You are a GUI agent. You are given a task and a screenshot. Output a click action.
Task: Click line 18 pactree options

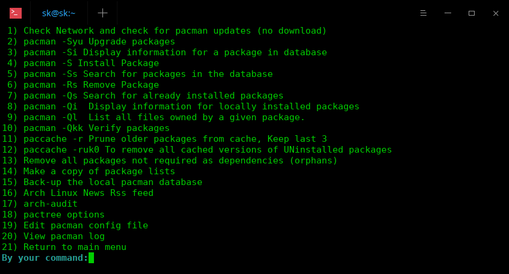[x=53, y=215]
